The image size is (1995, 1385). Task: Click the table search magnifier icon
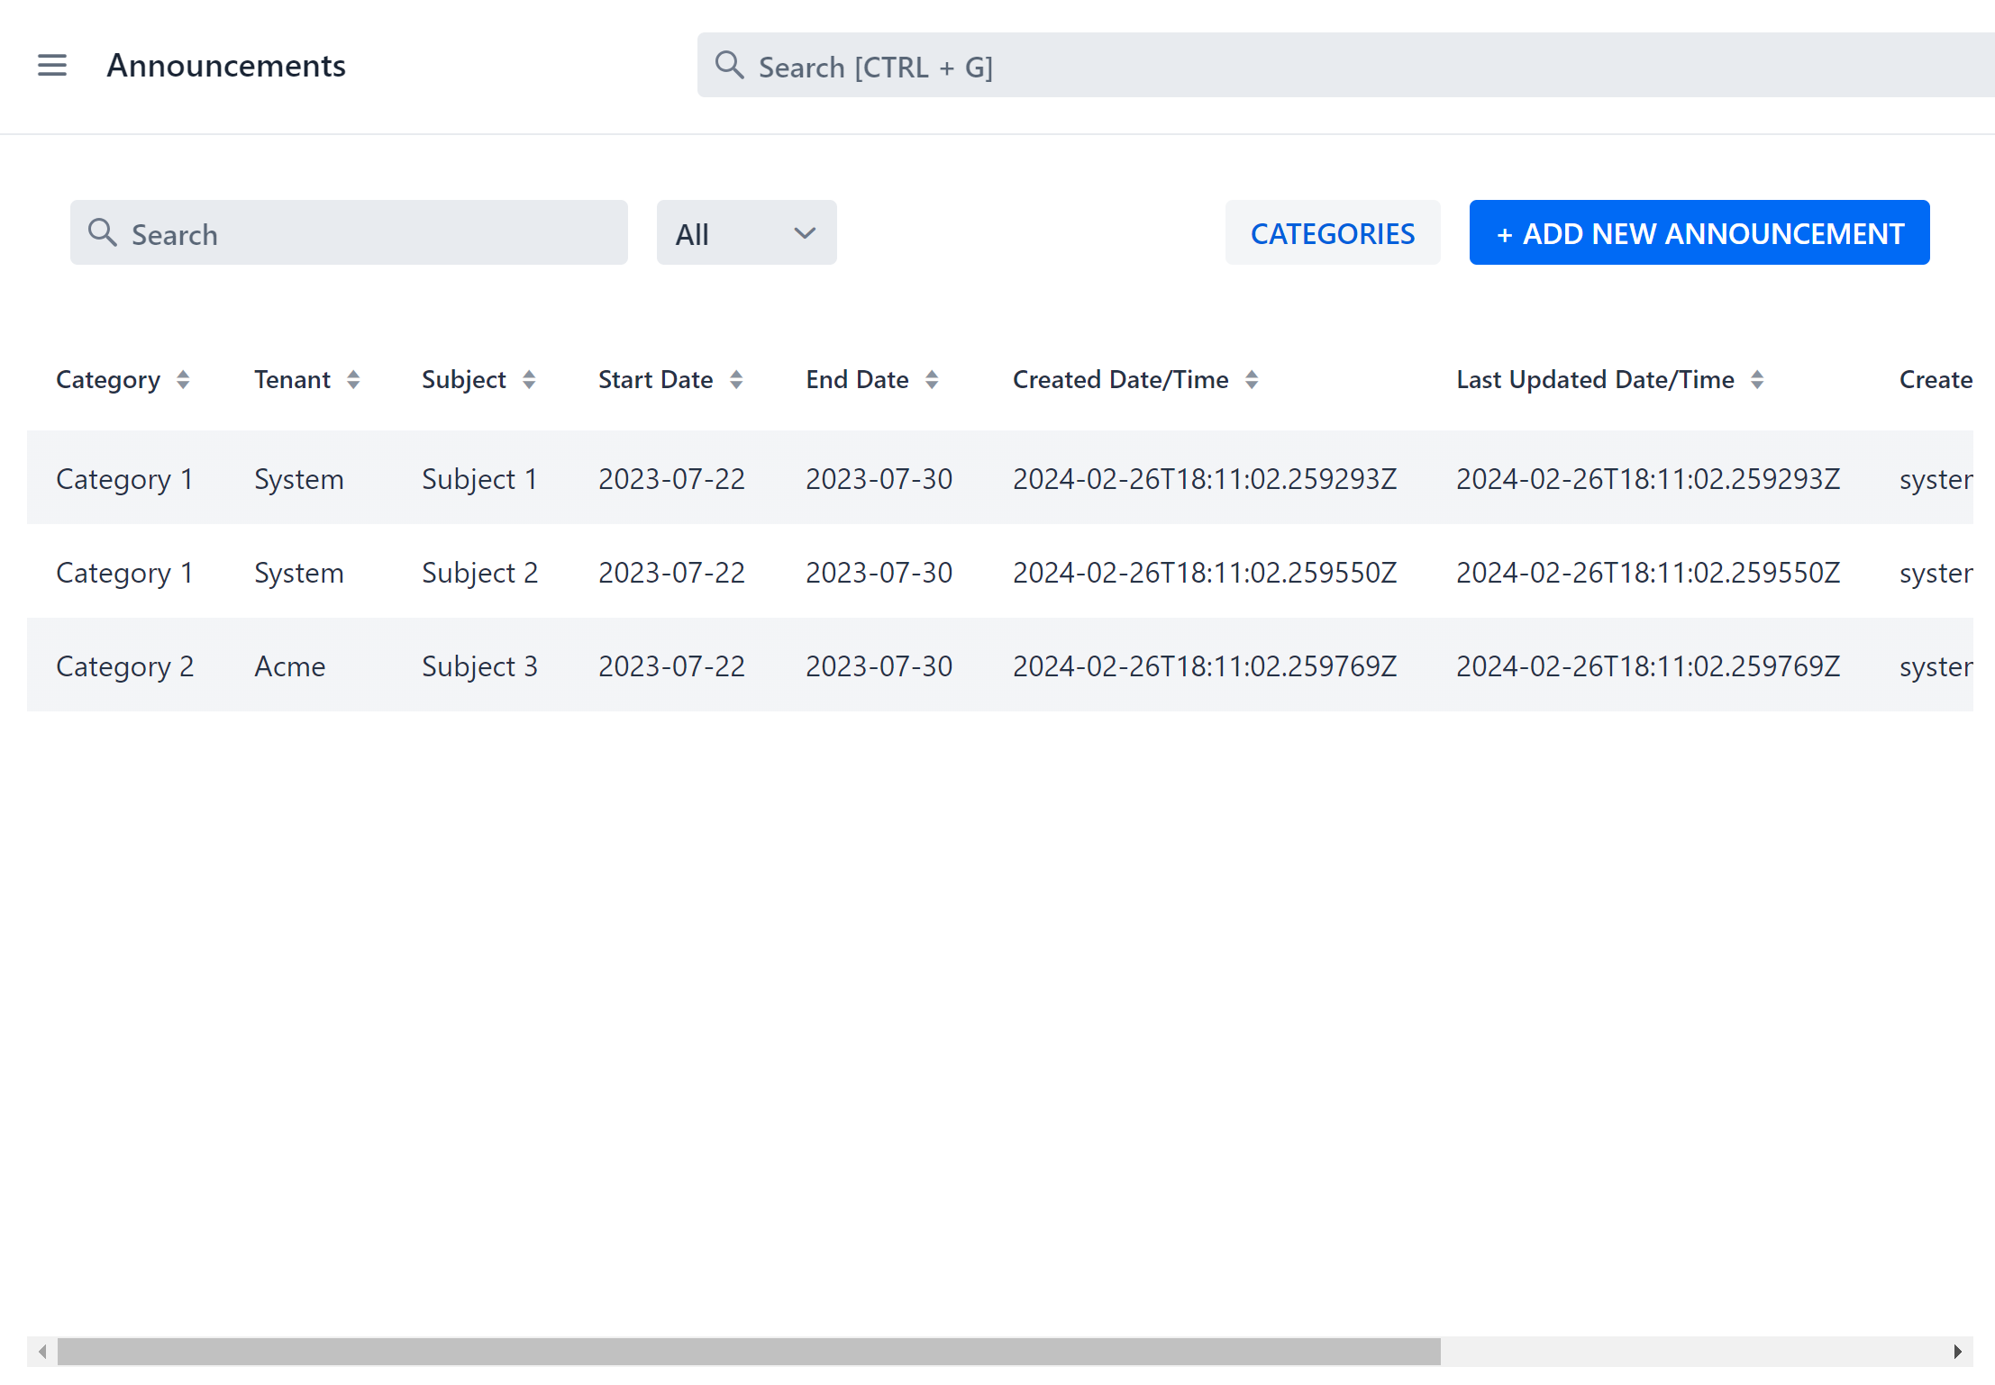[103, 232]
